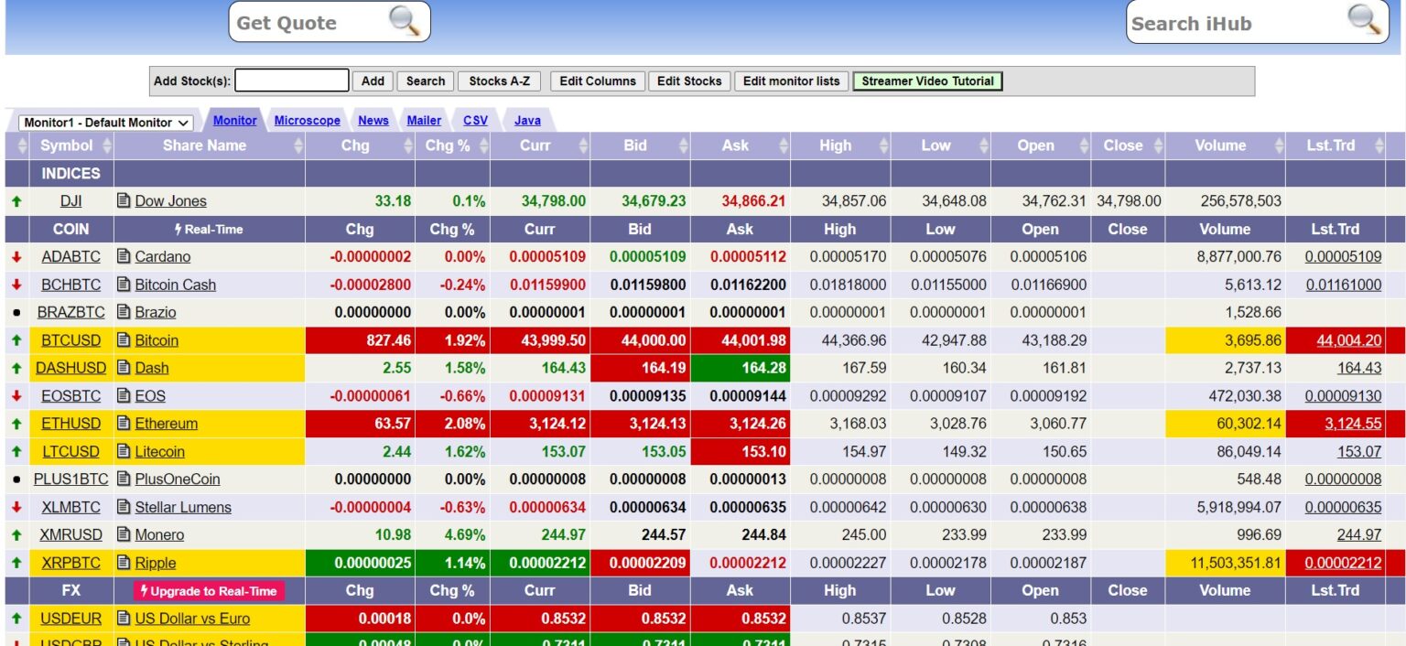Viewport: 1406px width, 646px height.
Task: Click the green up arrow beside XMRUSD
Action: tap(16, 534)
